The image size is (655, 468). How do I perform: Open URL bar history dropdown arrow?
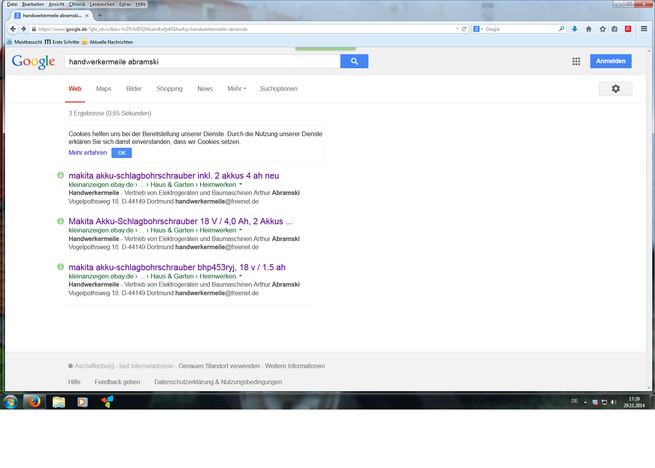tap(457, 29)
